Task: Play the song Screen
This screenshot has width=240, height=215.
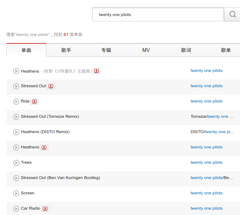Action: coord(16,193)
